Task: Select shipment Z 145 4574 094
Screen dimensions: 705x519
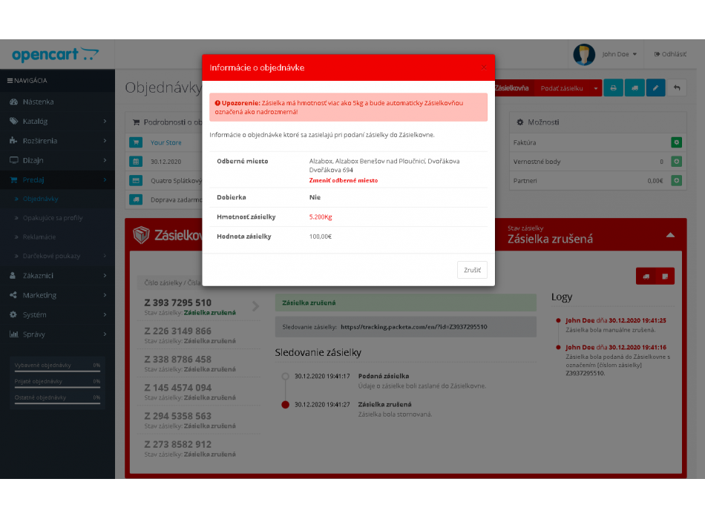Action: point(199,391)
